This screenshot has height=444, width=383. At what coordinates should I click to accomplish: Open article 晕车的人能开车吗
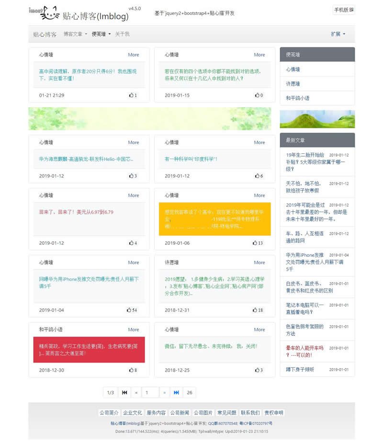pos(304,352)
